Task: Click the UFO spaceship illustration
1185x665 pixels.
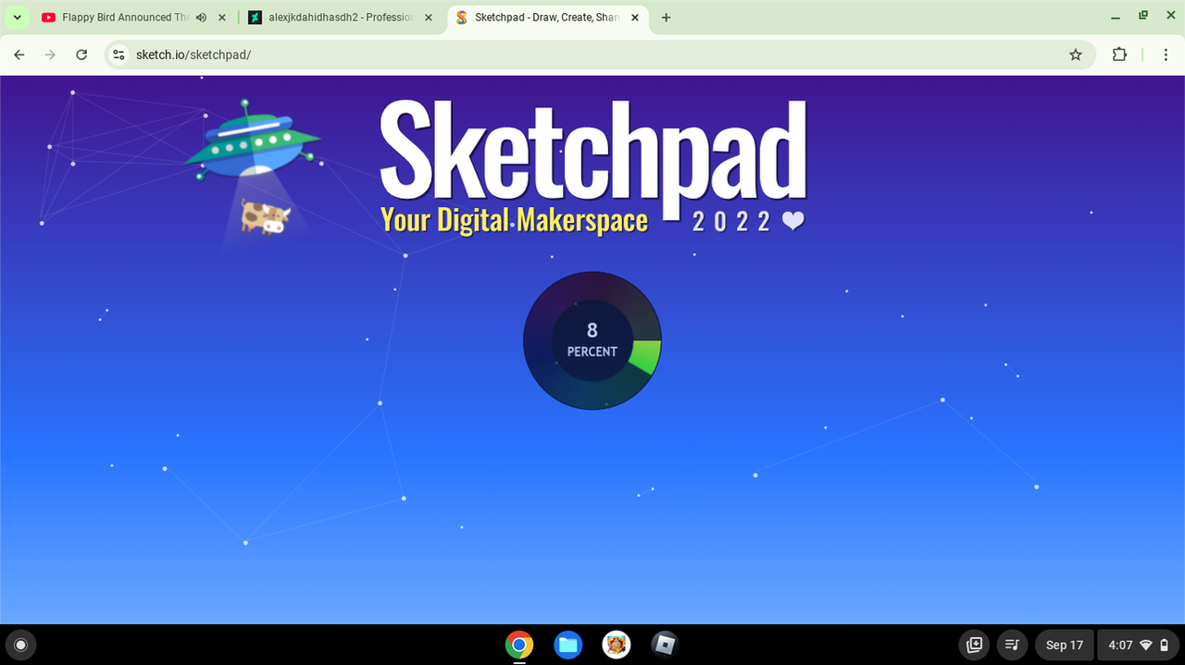Action: tap(251, 141)
